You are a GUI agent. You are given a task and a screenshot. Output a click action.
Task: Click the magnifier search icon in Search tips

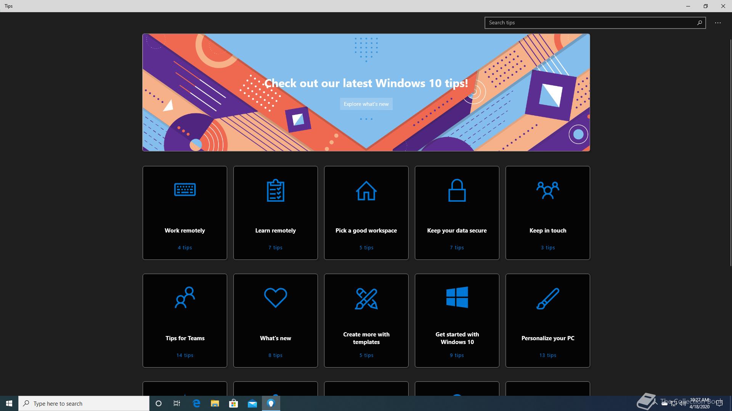pos(700,23)
